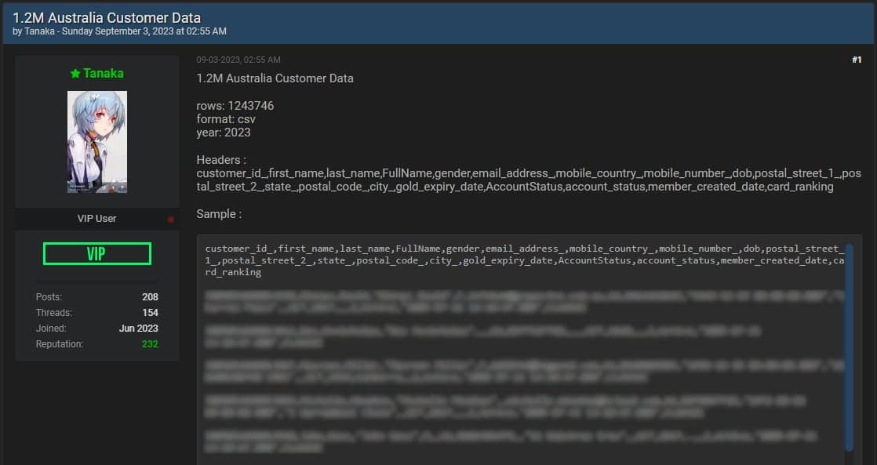Click the green star icon beside Tanaka

pos(75,74)
